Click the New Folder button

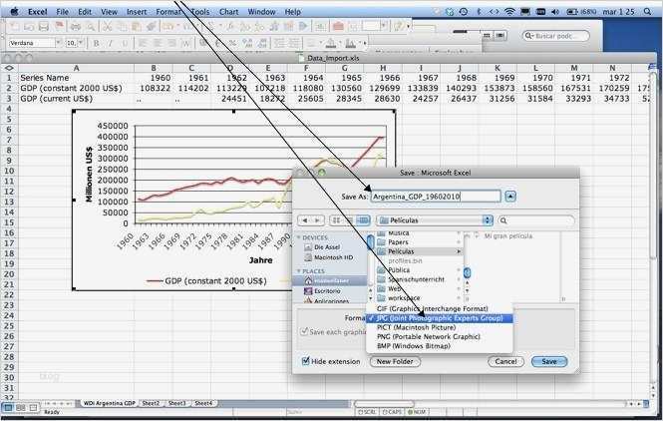tap(395, 361)
